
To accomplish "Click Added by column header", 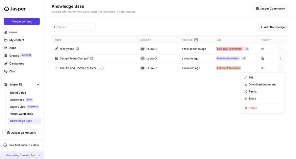I will pyautogui.click(x=145, y=40).
